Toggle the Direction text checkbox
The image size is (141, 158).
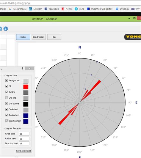7,121
